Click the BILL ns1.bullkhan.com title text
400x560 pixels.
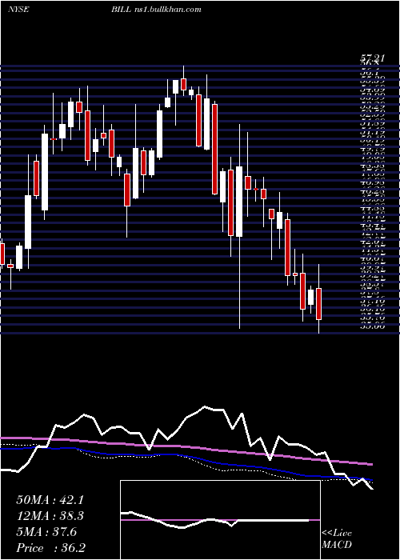156,10
